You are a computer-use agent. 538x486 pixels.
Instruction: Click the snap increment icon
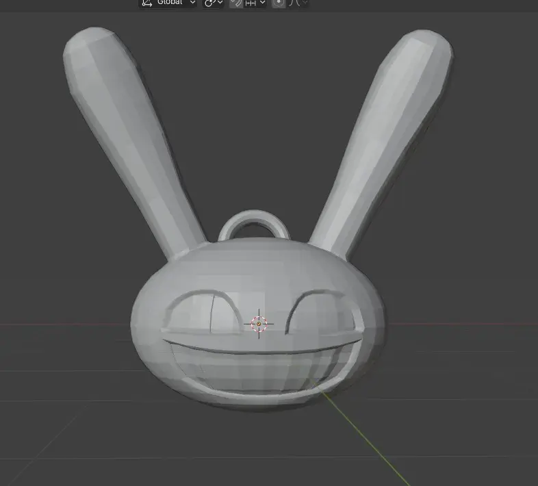[x=251, y=3]
